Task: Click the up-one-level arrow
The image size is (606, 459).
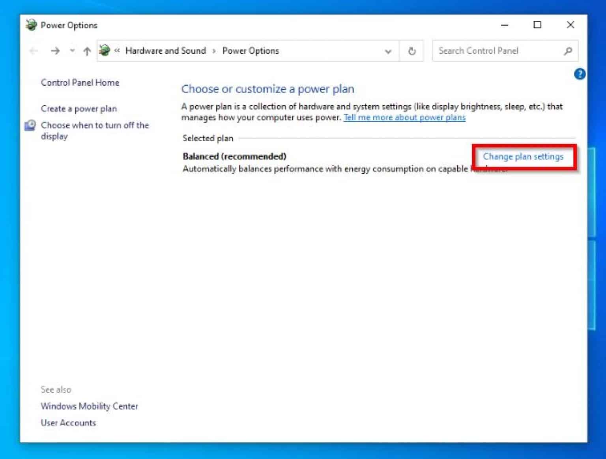Action: 86,51
